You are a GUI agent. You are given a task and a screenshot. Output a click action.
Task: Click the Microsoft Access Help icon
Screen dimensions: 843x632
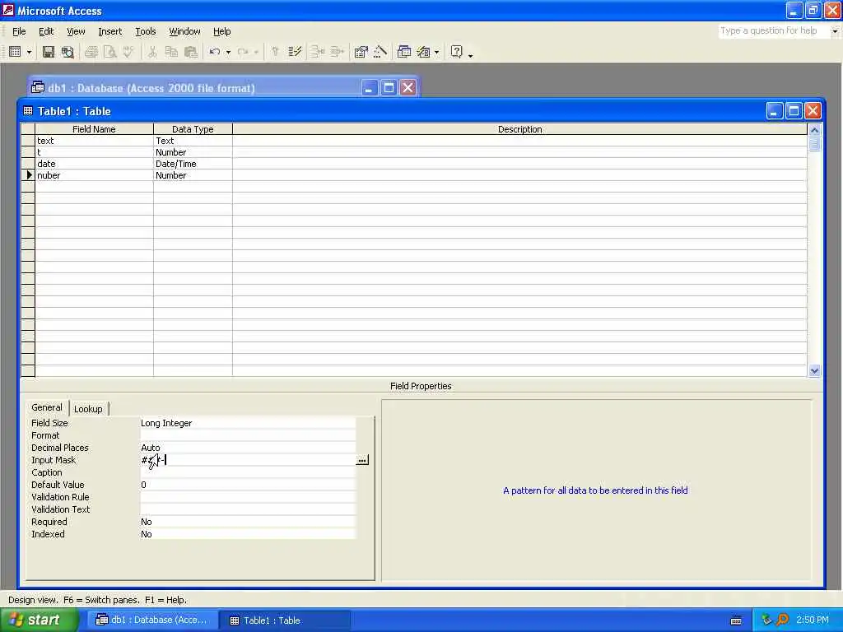click(456, 52)
